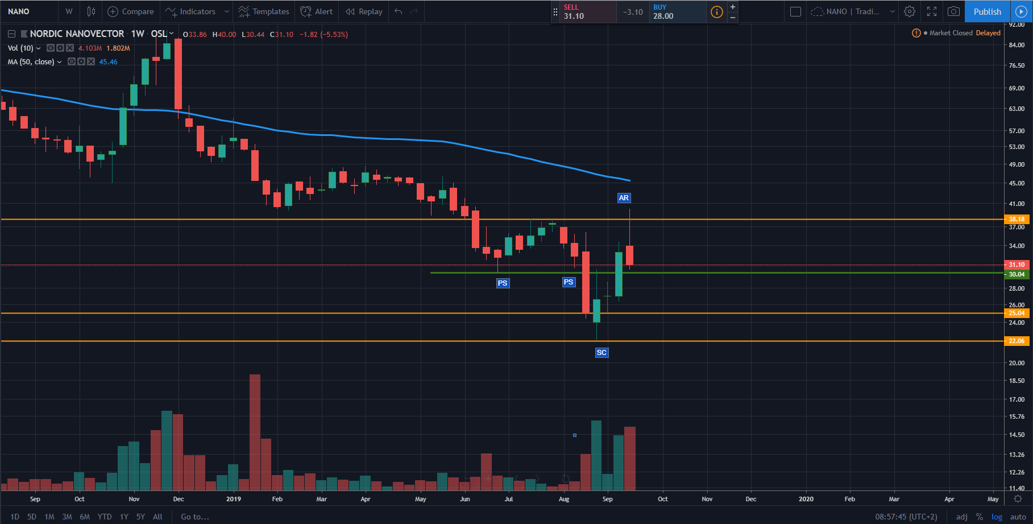Toggle log scale mode

click(x=997, y=517)
